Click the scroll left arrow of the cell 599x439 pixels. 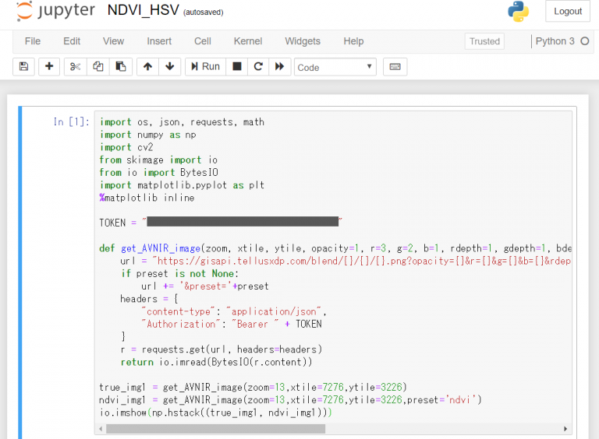point(101,429)
